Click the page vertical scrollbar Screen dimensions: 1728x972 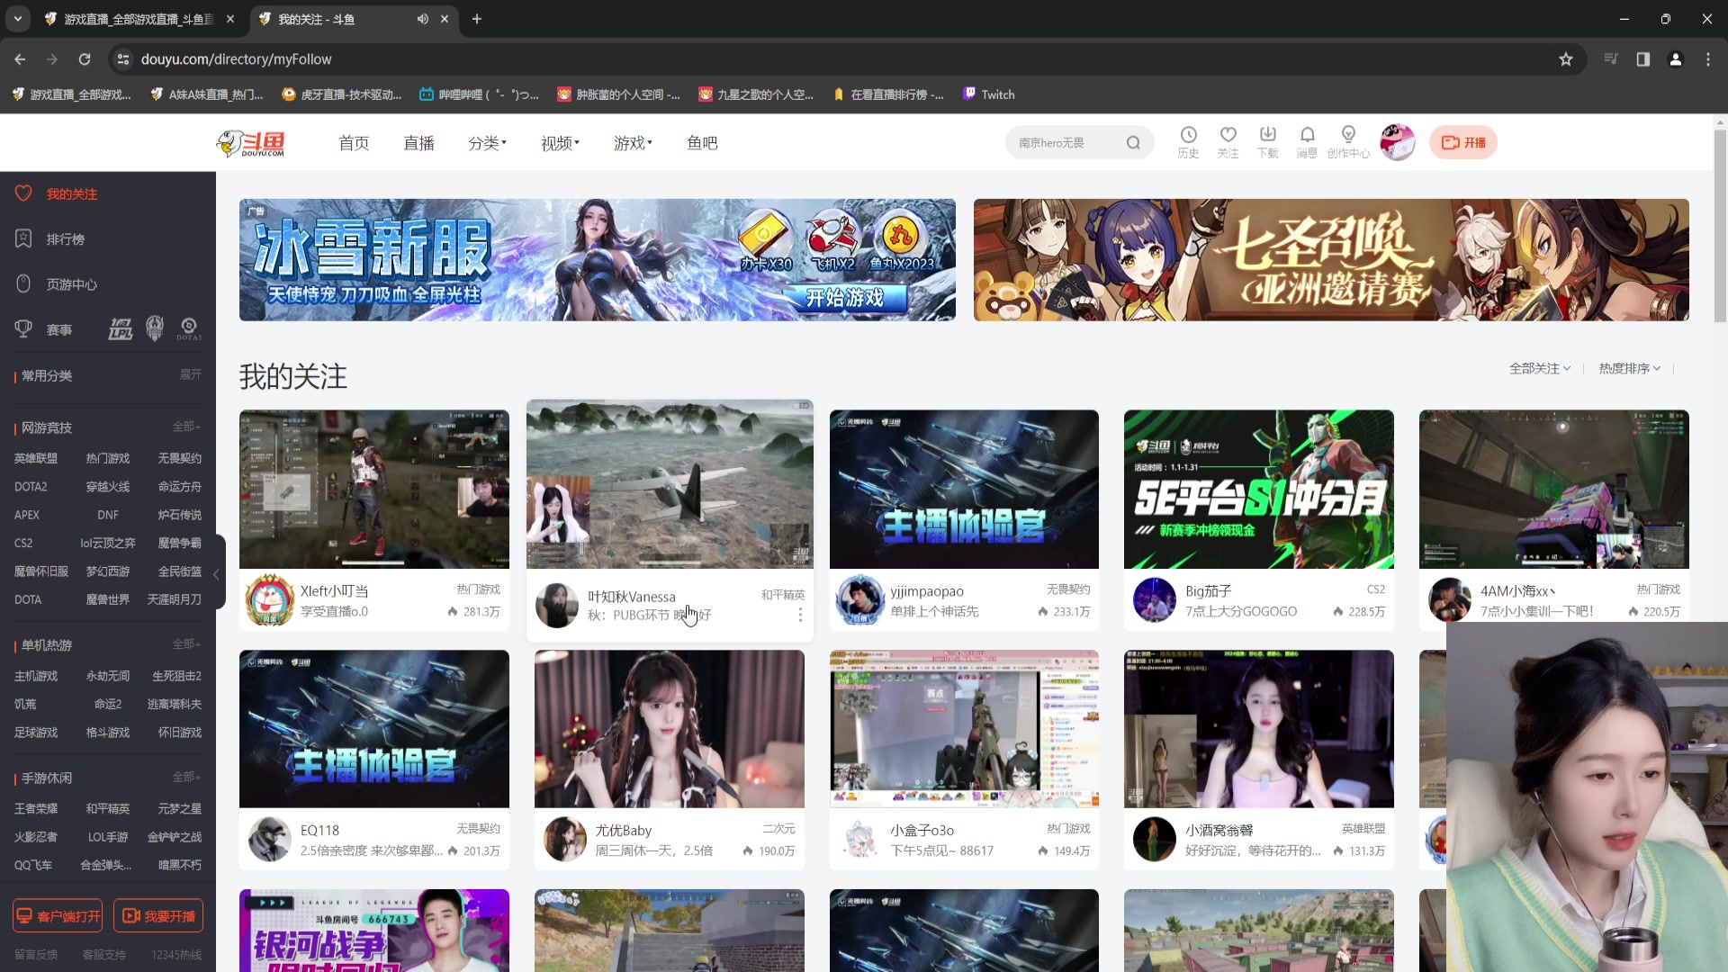[x=1720, y=225]
